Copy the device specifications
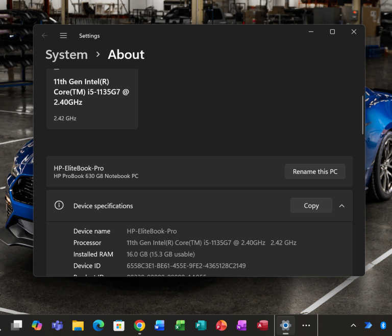The height and width of the screenshot is (336, 392). coord(311,206)
